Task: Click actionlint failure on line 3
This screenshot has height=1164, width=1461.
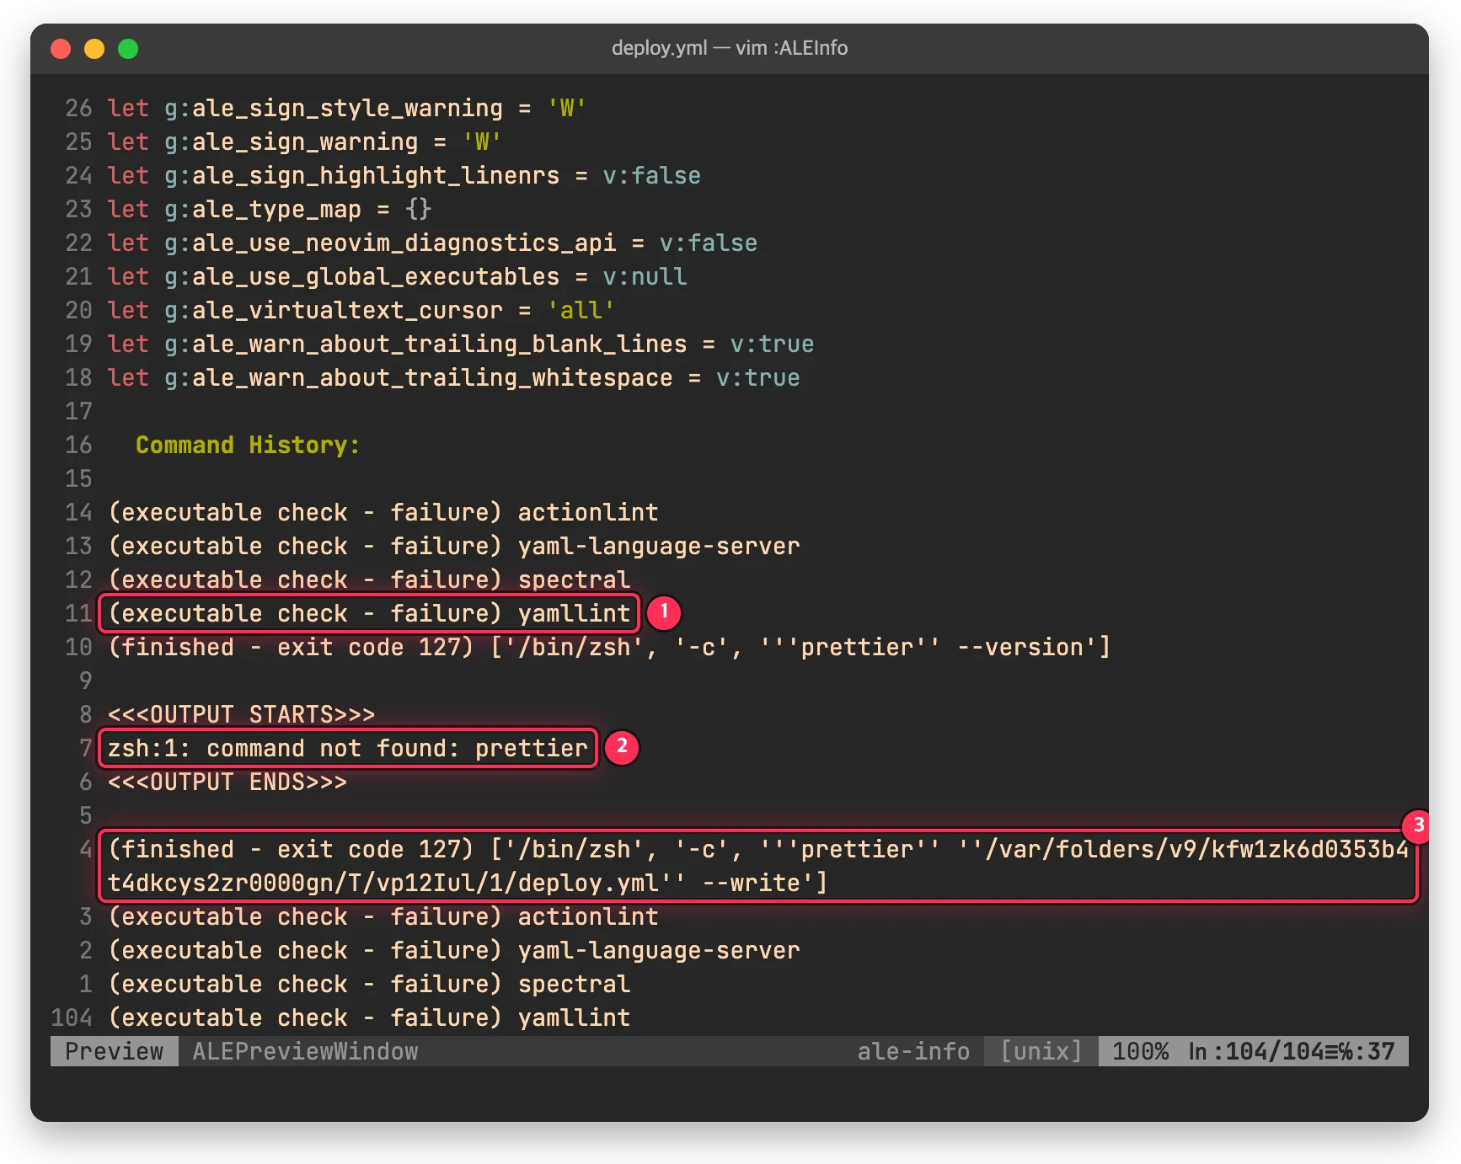Action: [x=383, y=916]
